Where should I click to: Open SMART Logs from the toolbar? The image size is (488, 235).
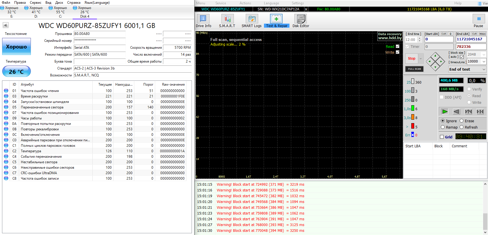pyautogui.click(x=252, y=19)
